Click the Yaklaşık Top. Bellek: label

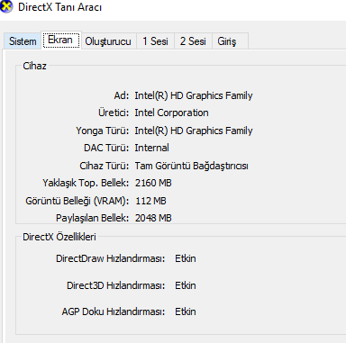click(x=86, y=183)
